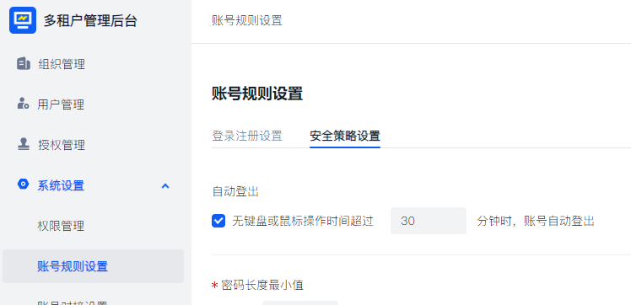631x305 pixels.
Task: Go to the 用户管理 menu label
Action: click(61, 104)
